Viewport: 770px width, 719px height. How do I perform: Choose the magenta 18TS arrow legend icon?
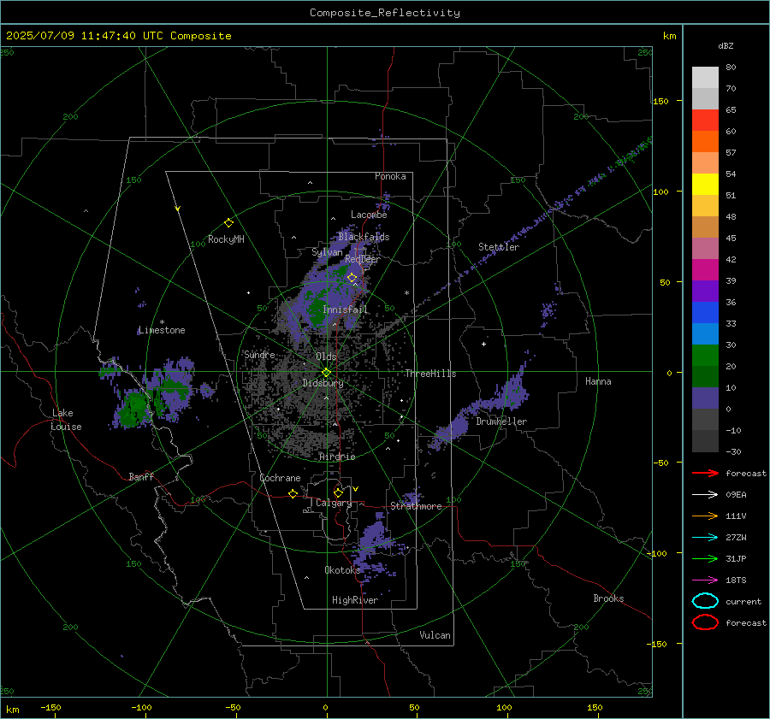[705, 581]
